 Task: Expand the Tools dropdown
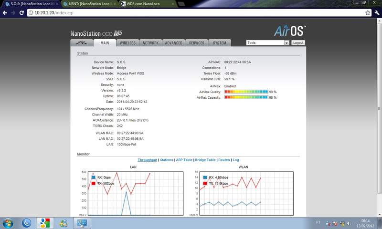coord(267,43)
